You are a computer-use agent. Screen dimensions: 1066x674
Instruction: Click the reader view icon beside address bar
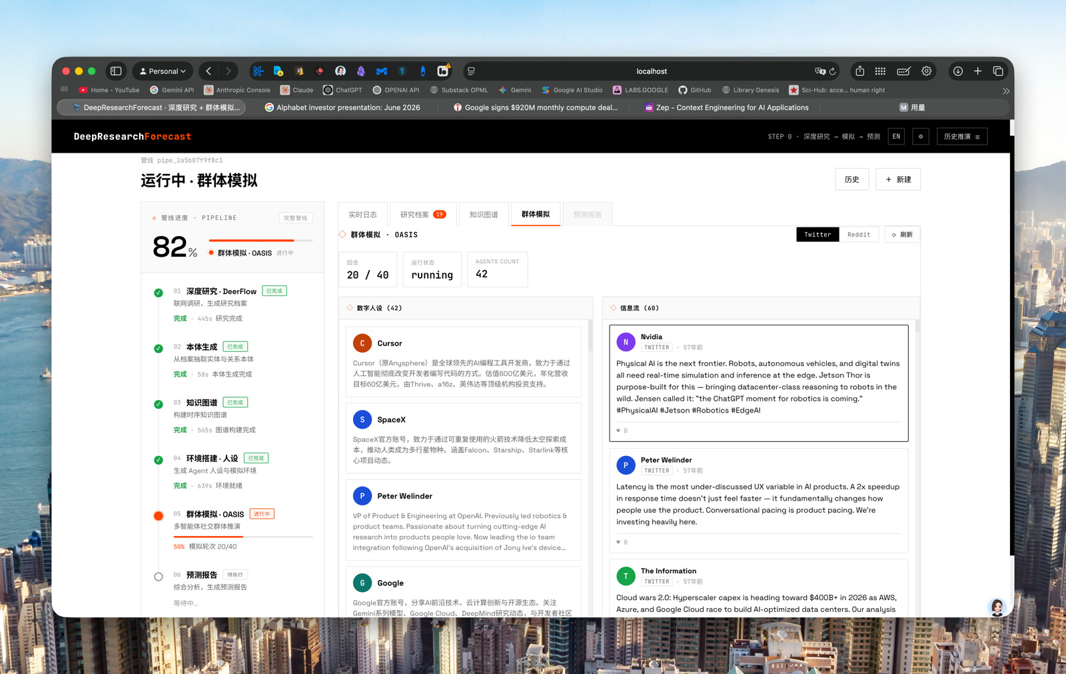pyautogui.click(x=472, y=71)
